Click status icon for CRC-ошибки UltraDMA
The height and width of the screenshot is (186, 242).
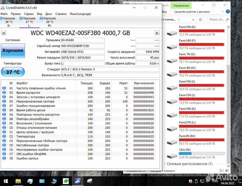(x=4, y=154)
